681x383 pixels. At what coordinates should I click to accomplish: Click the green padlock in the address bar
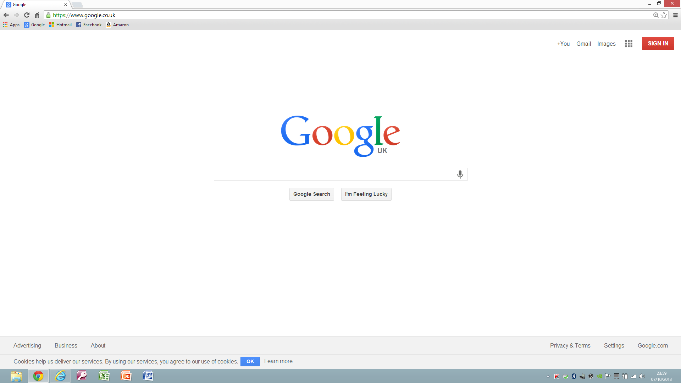[49, 15]
